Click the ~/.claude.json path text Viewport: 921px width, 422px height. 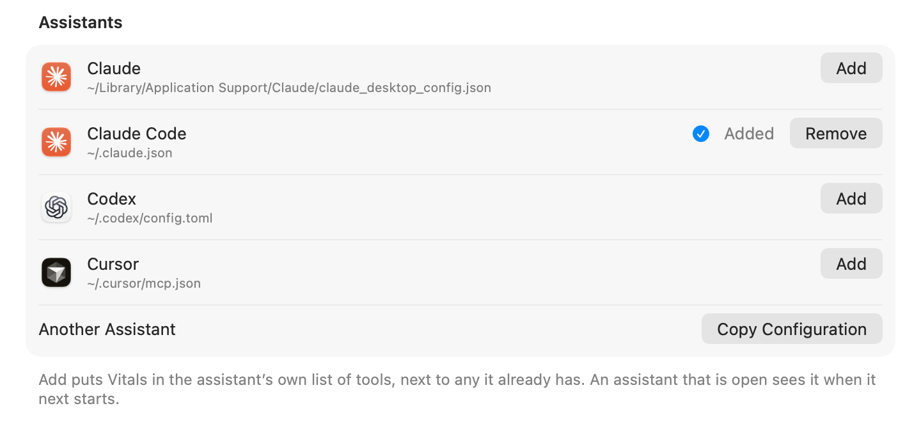click(x=130, y=153)
